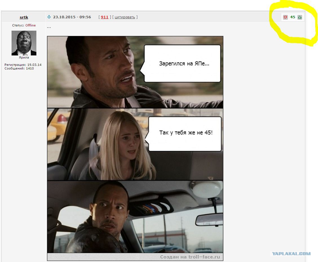The height and width of the screenshot is (262, 318).
Task: Click the цитировать quote link
Action: [125, 17]
